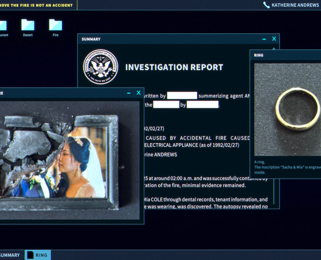
Task: Minimize the Summary window
Action: coord(264,39)
